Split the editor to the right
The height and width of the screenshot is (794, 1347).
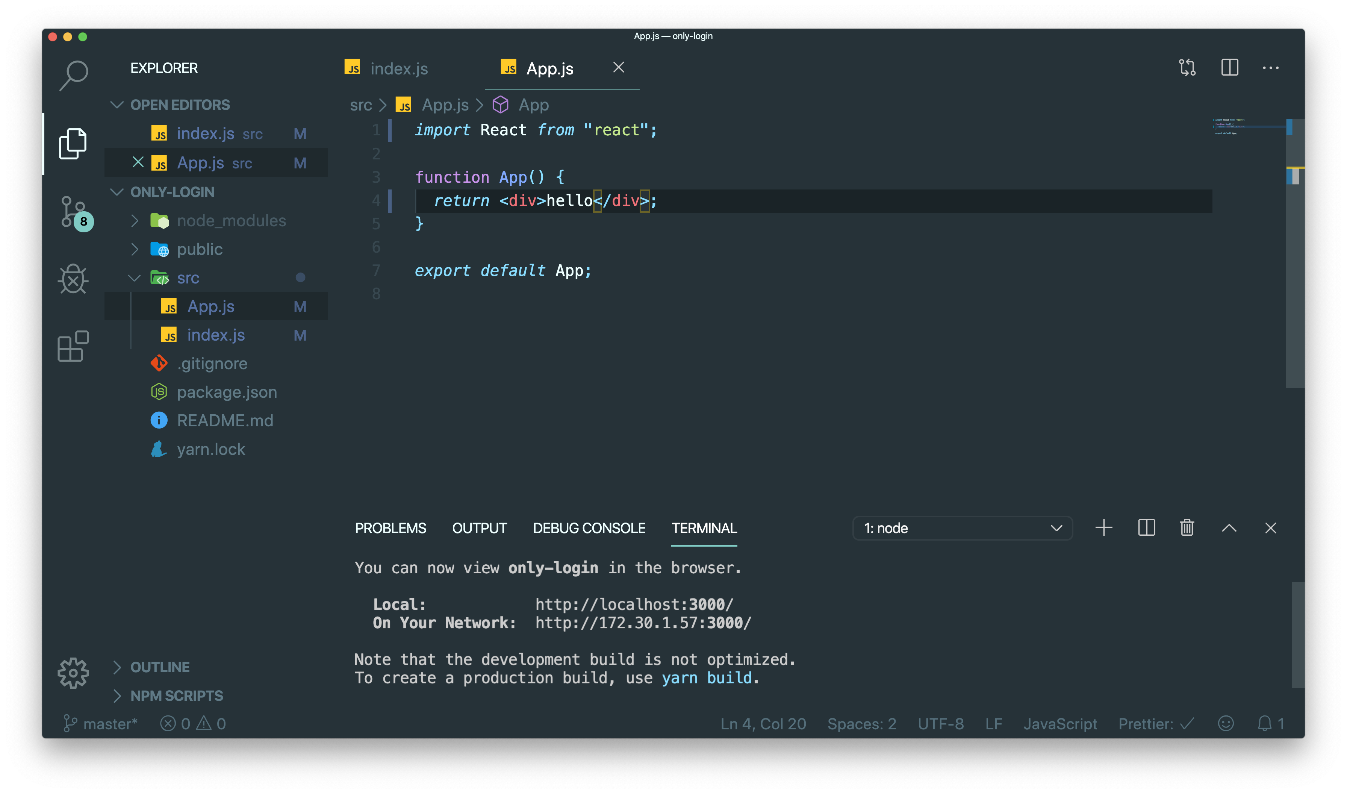pos(1229,68)
